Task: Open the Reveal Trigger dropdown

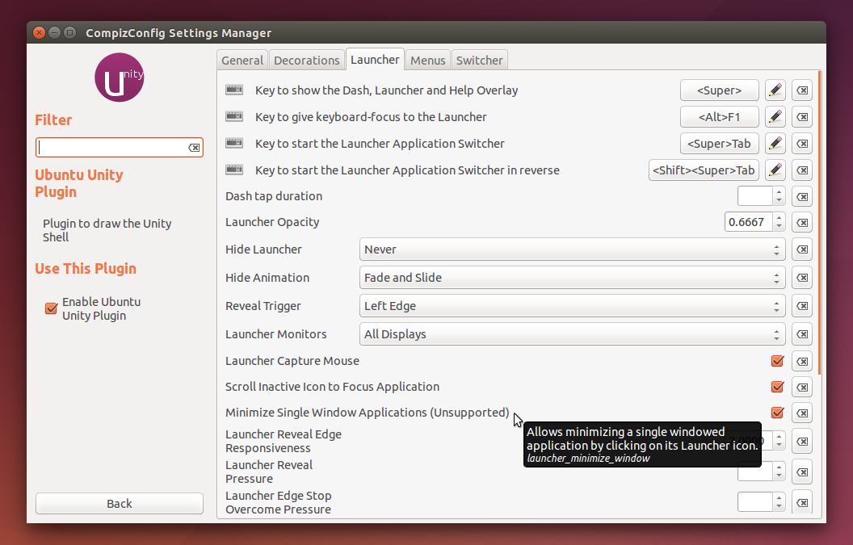Action: 572,306
